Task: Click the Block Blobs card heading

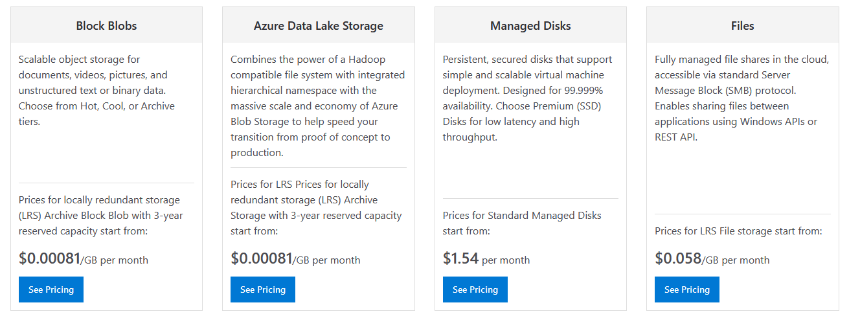Action: click(x=106, y=26)
